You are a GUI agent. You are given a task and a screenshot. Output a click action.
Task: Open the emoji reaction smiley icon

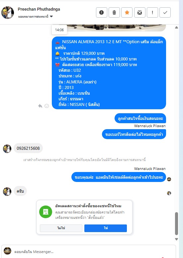[x=47, y=106]
